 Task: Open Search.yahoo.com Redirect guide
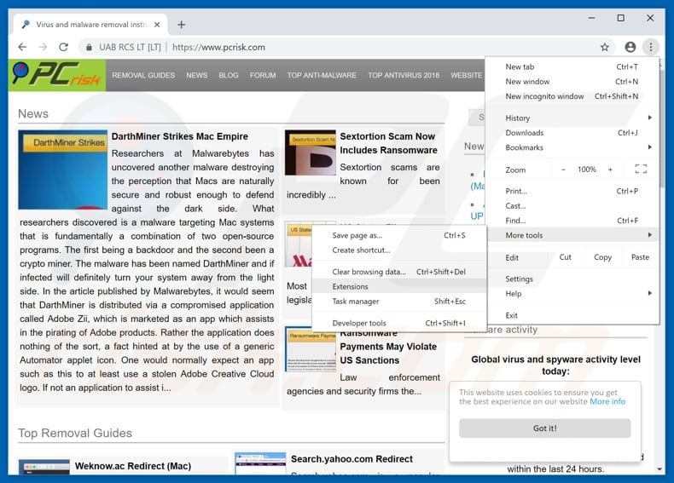(352, 459)
